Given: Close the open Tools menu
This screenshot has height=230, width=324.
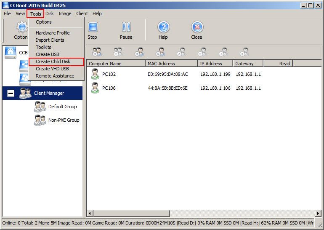Looking at the screenshot, I should point(35,14).
